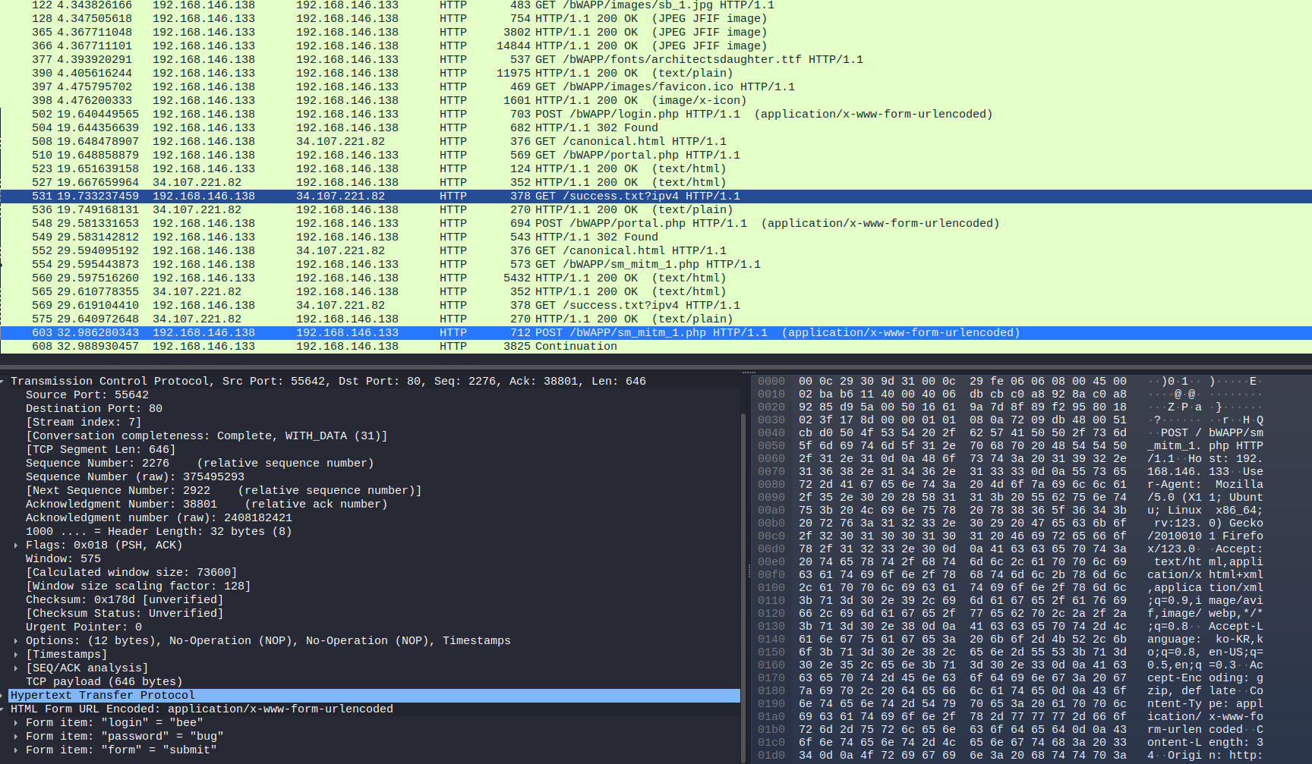
Task: Select packet 128 JPEG JFIF image response
Action: point(656,18)
